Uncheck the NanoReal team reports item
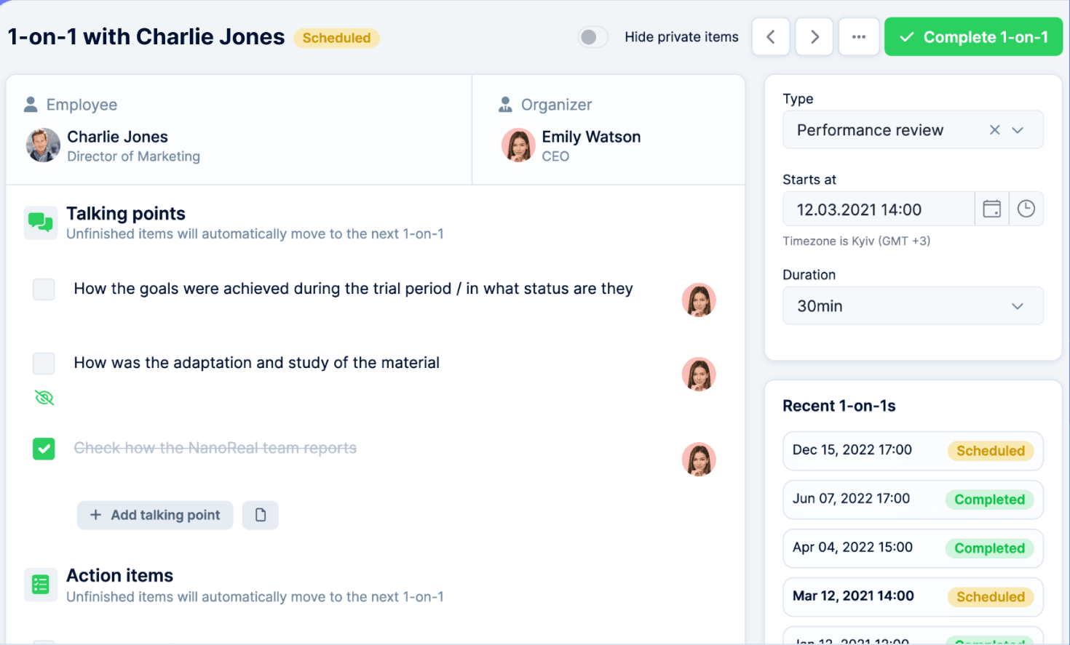The height and width of the screenshot is (645, 1070). (44, 449)
